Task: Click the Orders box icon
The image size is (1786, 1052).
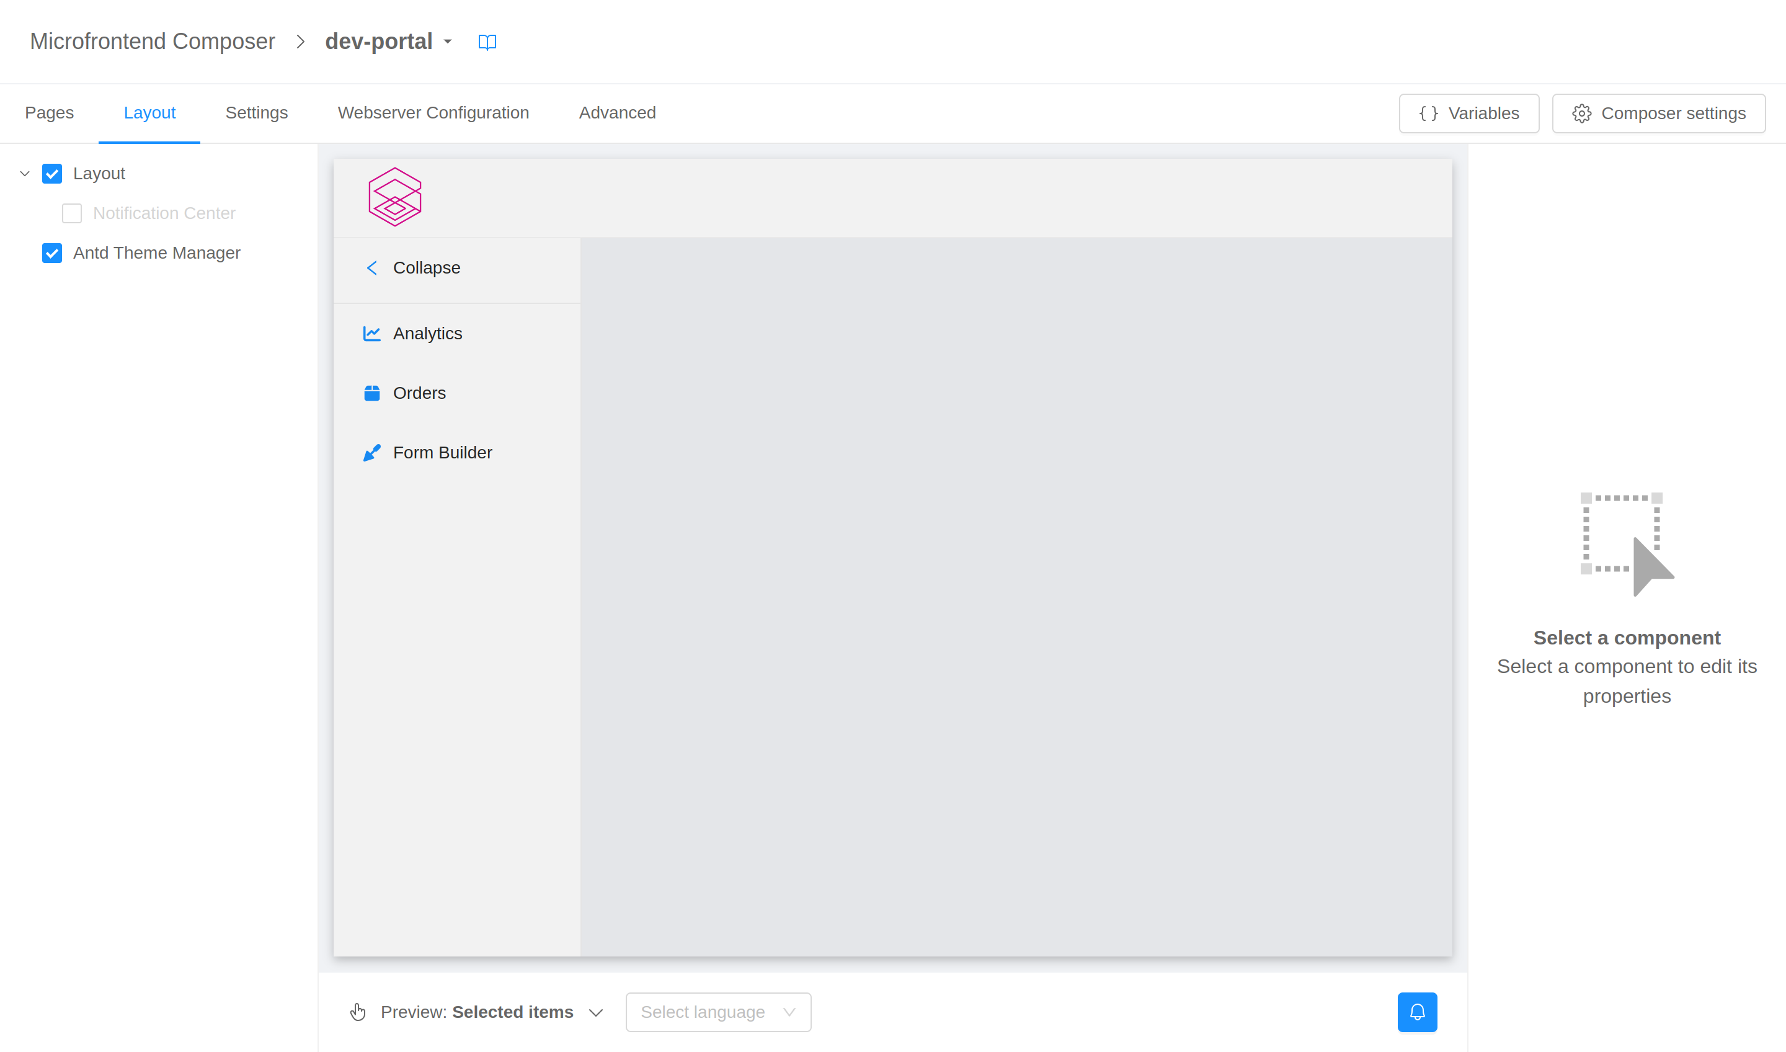Action: [371, 393]
